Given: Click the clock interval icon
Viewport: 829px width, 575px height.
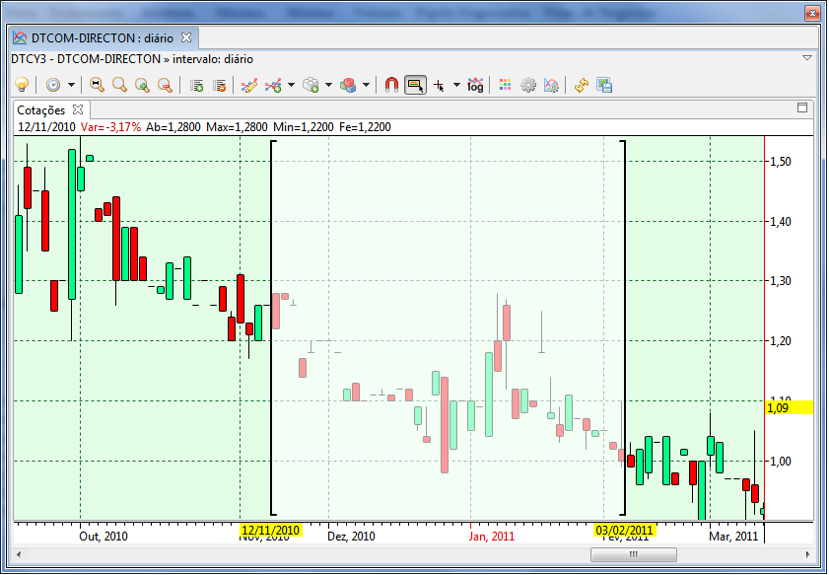Looking at the screenshot, I should [53, 85].
